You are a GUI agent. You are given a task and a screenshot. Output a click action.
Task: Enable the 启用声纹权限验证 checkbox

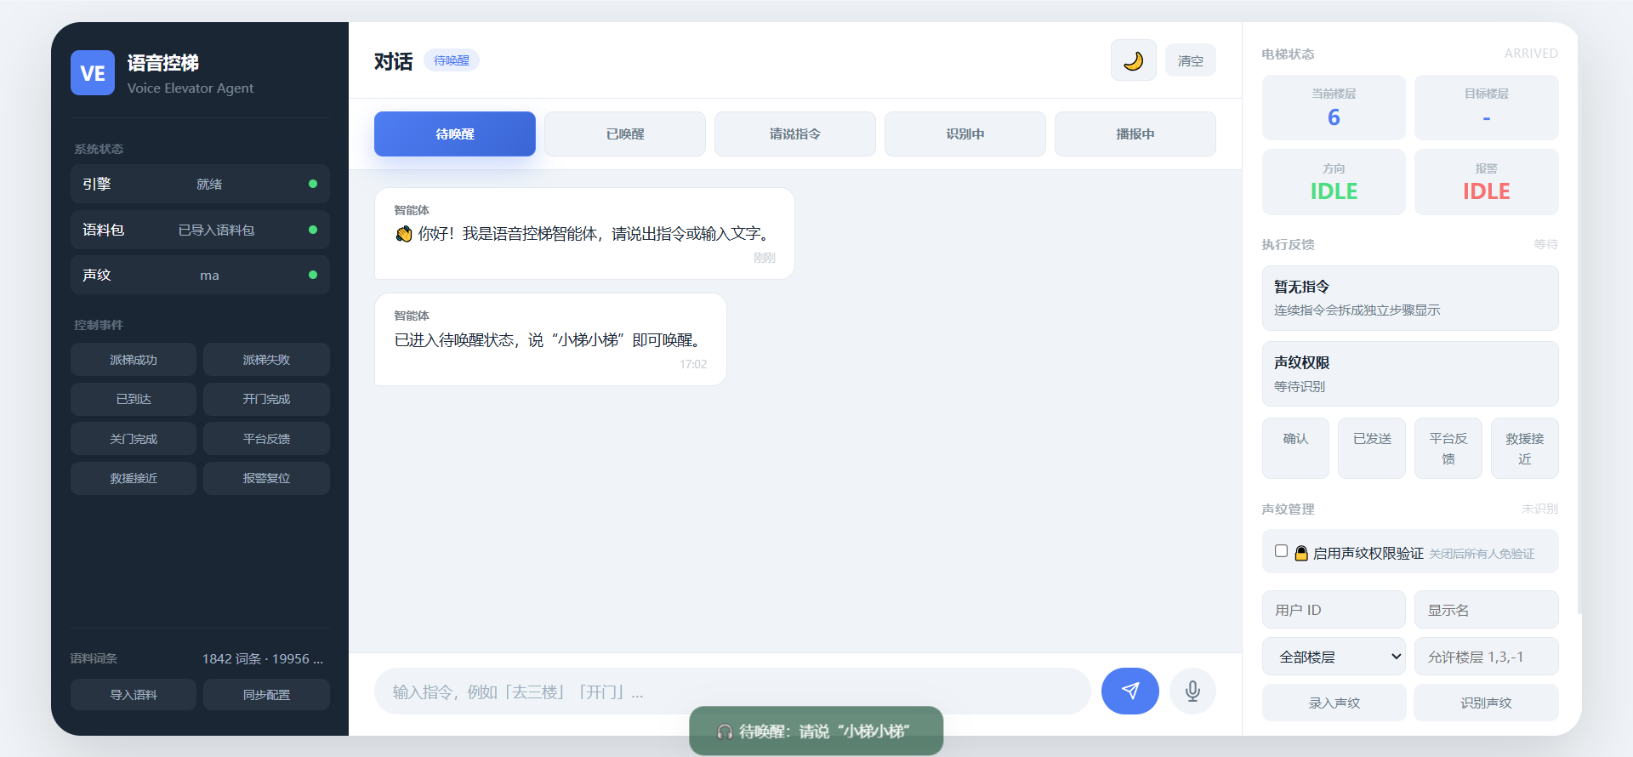coord(1281,551)
